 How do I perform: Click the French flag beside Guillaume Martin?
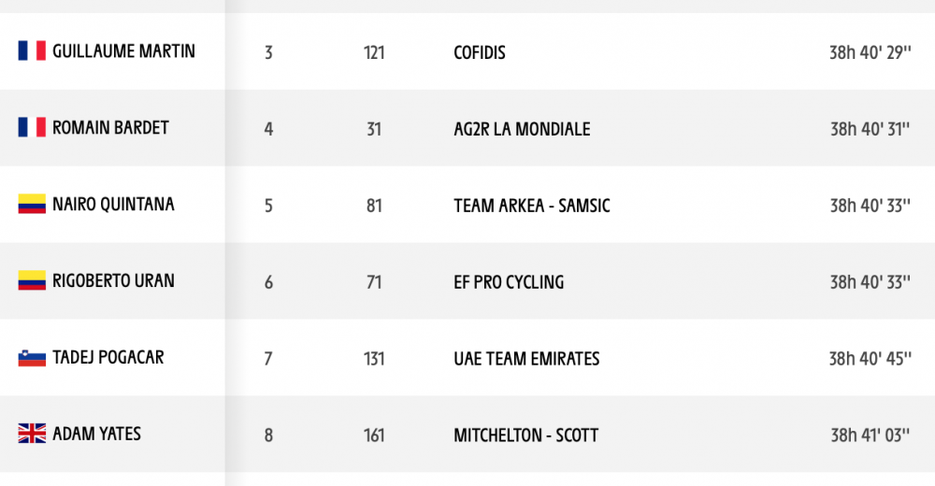click(32, 50)
